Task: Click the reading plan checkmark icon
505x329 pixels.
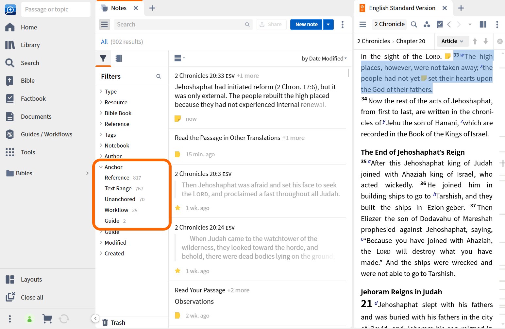Action: coord(440,24)
